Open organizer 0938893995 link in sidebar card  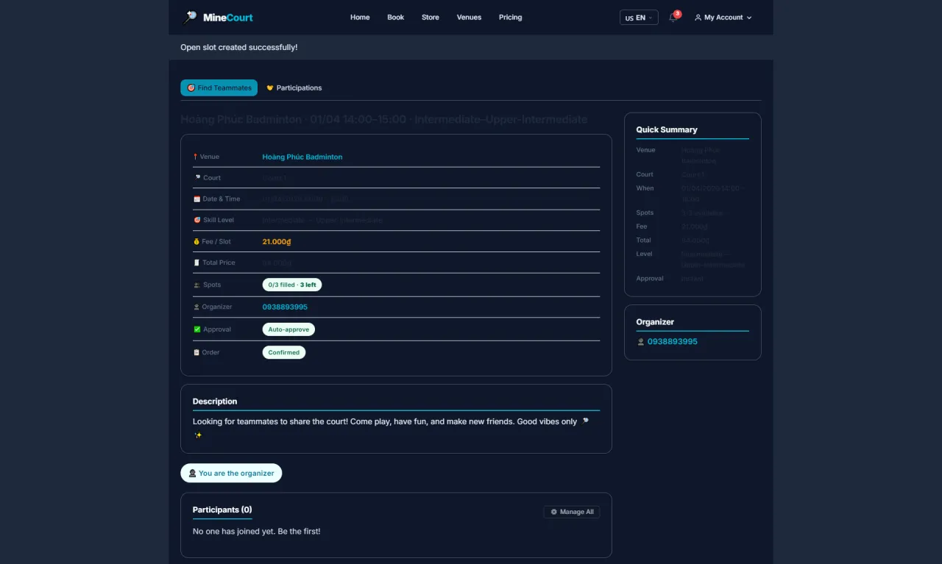coord(673,342)
